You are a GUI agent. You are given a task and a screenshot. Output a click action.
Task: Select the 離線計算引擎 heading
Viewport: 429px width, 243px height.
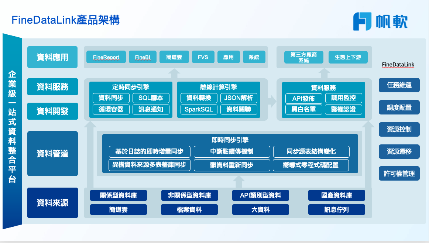[x=219, y=87]
